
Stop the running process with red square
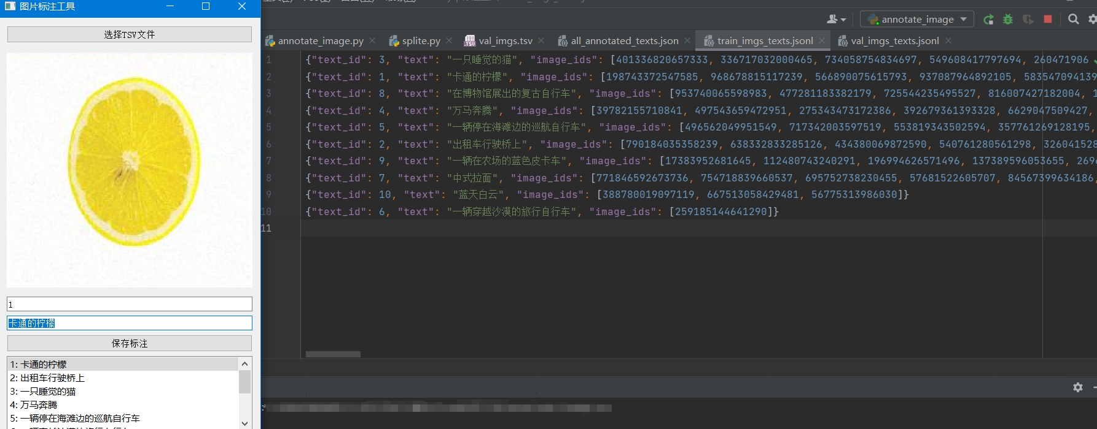[1048, 20]
